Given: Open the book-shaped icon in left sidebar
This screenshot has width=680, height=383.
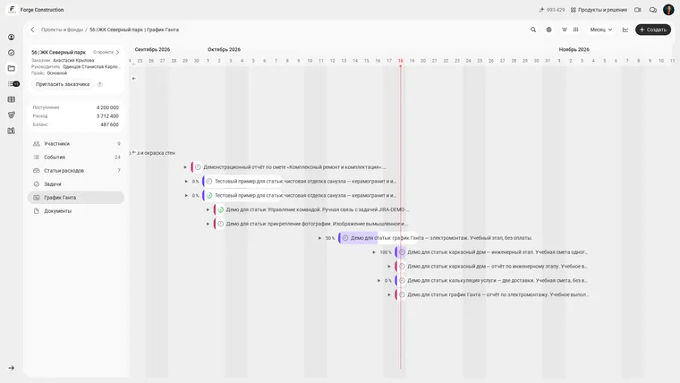Looking at the screenshot, I should pos(12,131).
